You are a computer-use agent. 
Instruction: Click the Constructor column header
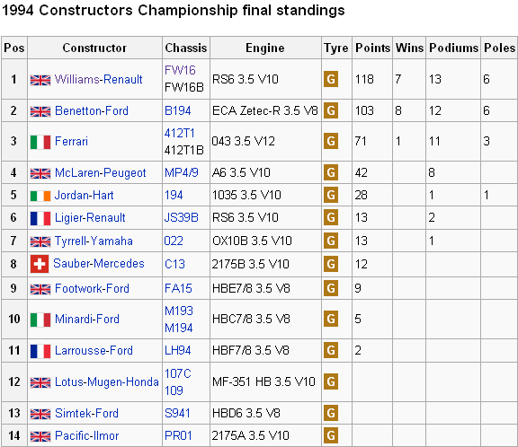click(94, 48)
